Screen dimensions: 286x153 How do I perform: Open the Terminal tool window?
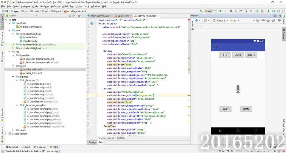click(x=12, y=147)
